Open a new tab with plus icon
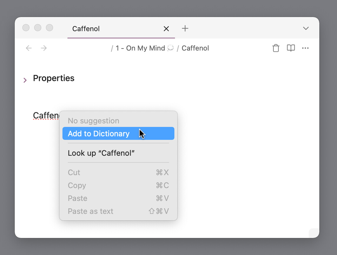This screenshot has height=255, width=337. (x=185, y=28)
